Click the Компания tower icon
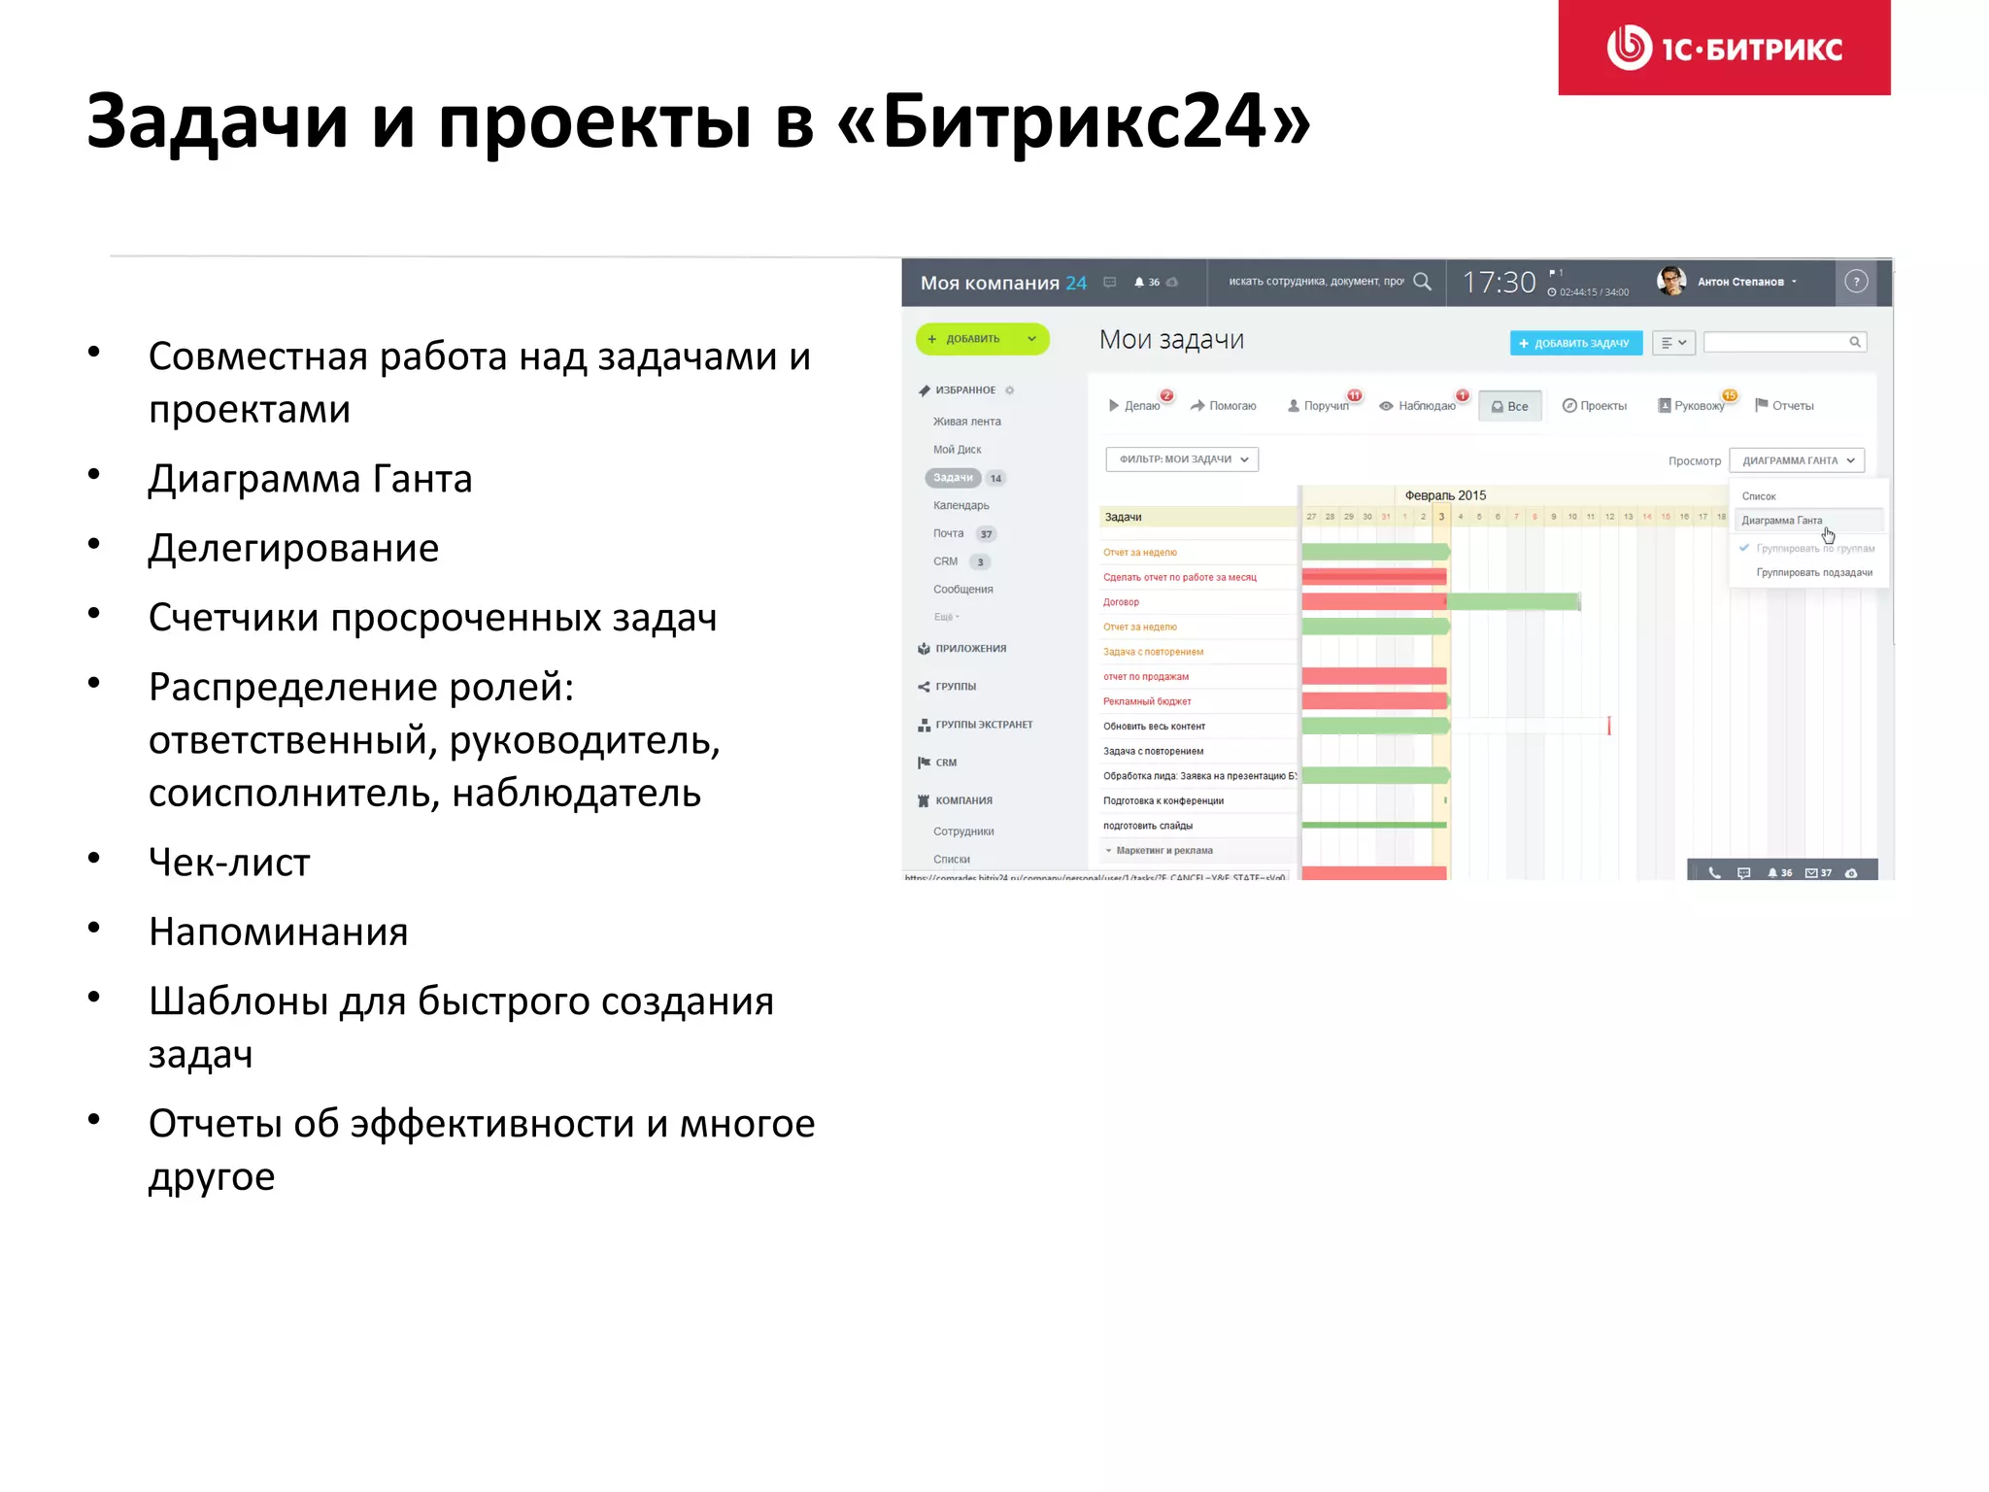Viewport: 1989px width, 1492px height. coord(924,800)
